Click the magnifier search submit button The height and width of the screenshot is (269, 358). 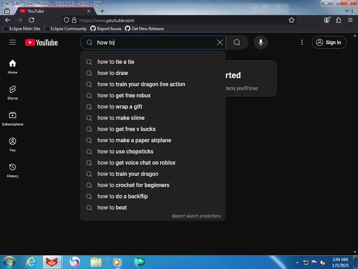237,42
